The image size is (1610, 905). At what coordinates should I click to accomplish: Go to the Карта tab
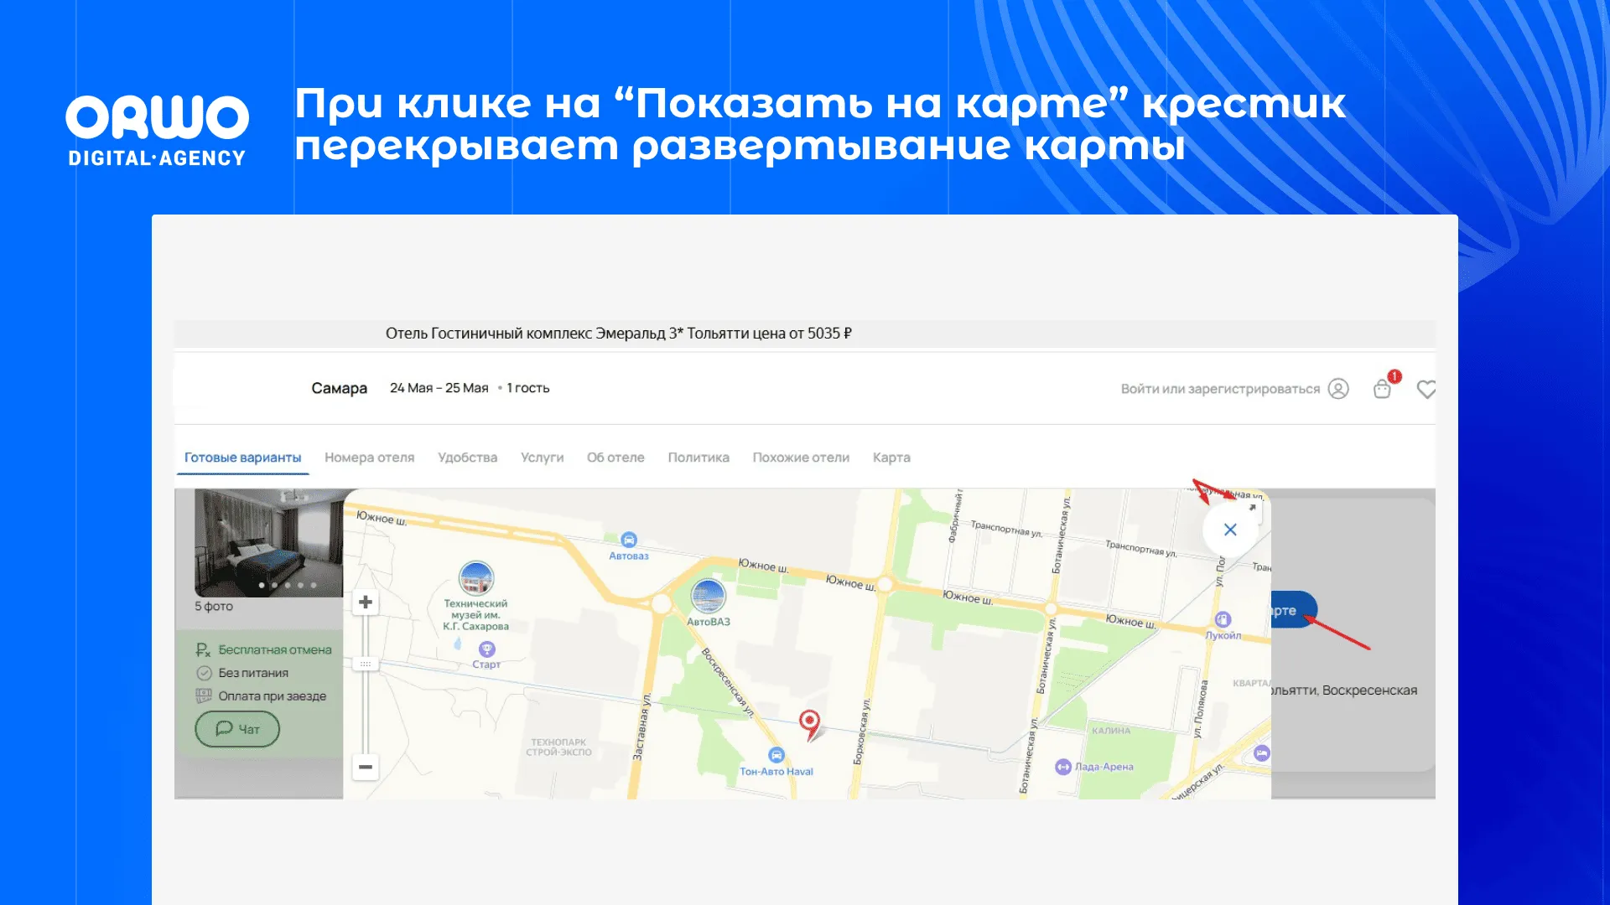pos(891,458)
